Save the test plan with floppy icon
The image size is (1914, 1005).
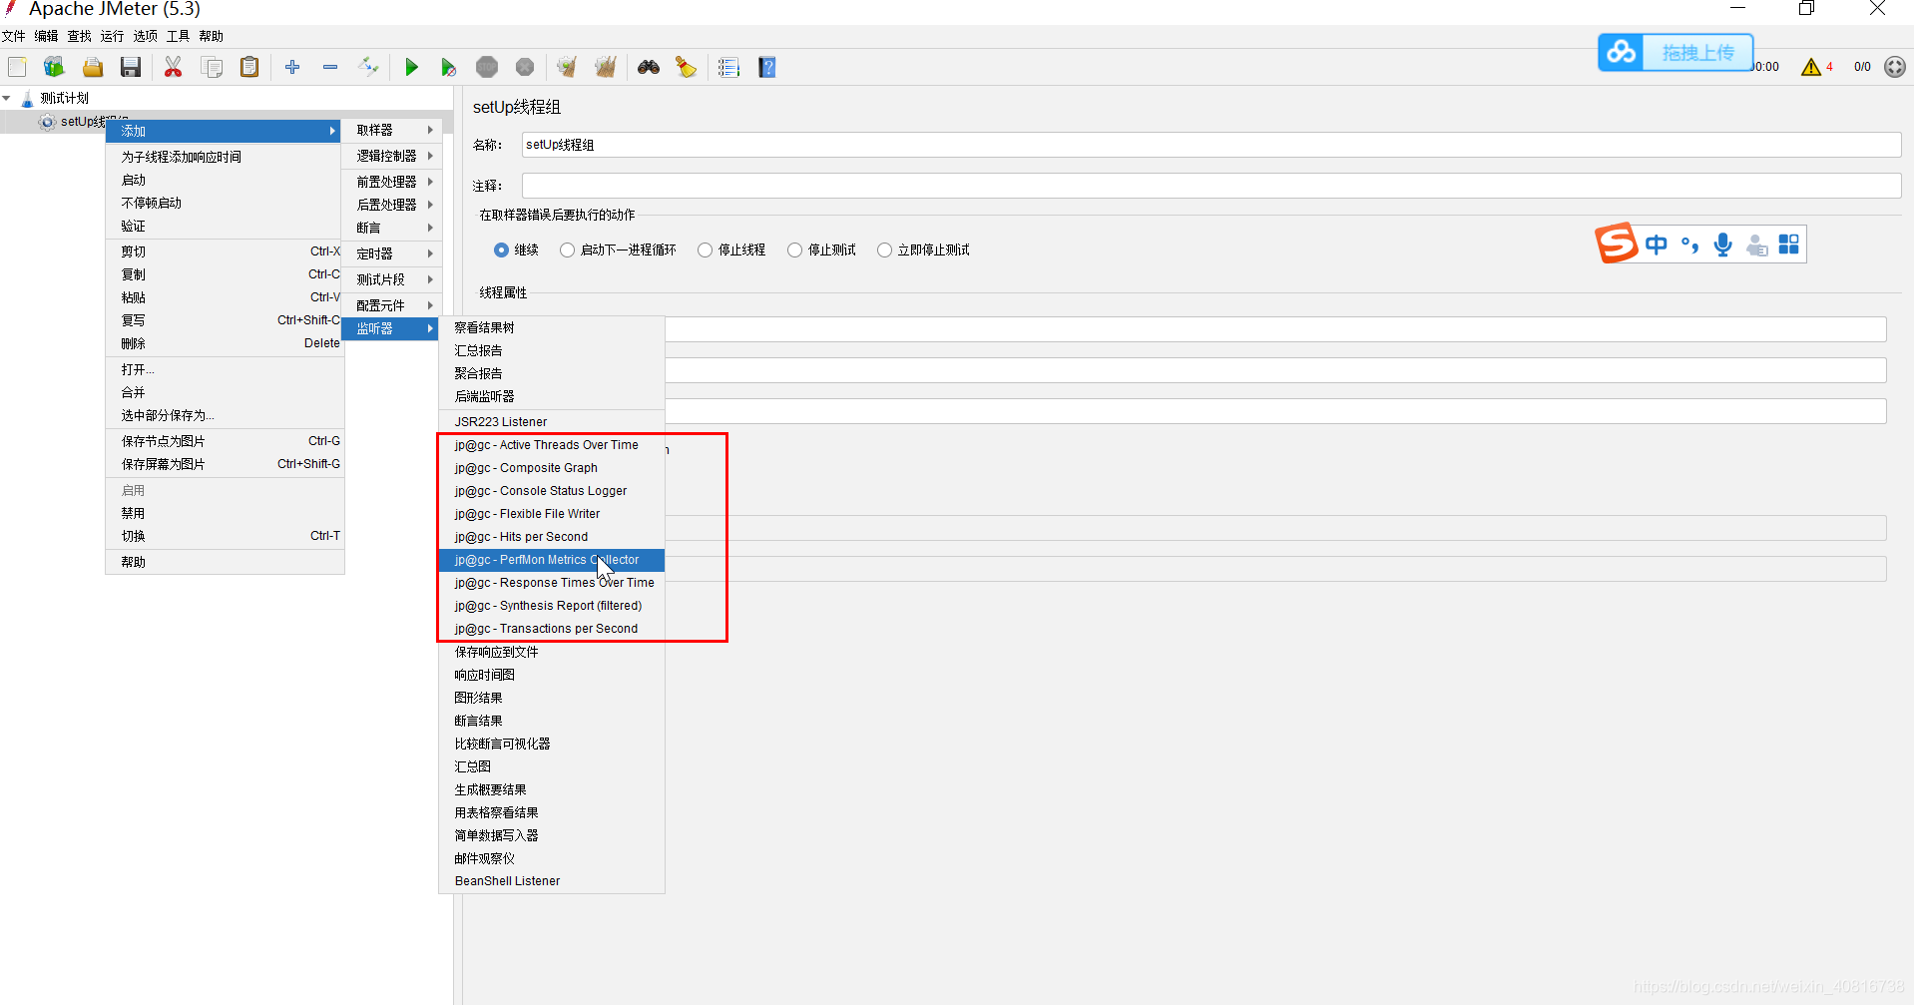pos(131,67)
